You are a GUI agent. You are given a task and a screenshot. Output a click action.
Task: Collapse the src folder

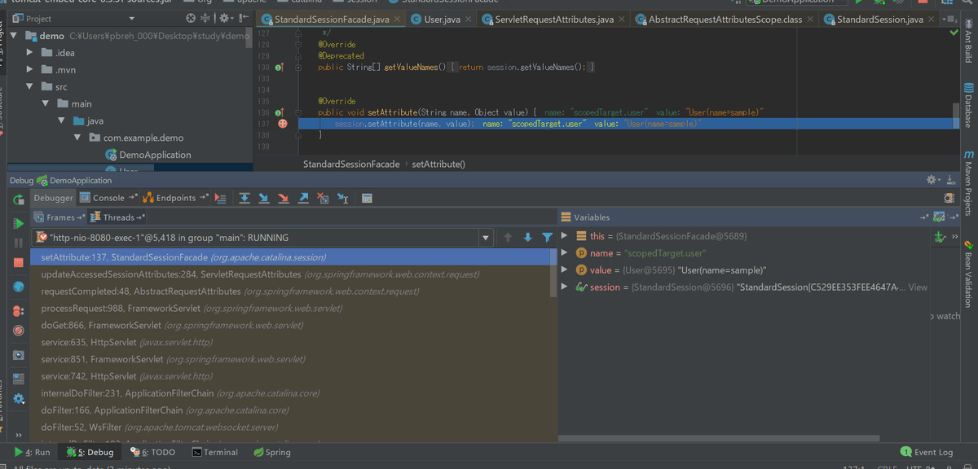(x=30, y=87)
